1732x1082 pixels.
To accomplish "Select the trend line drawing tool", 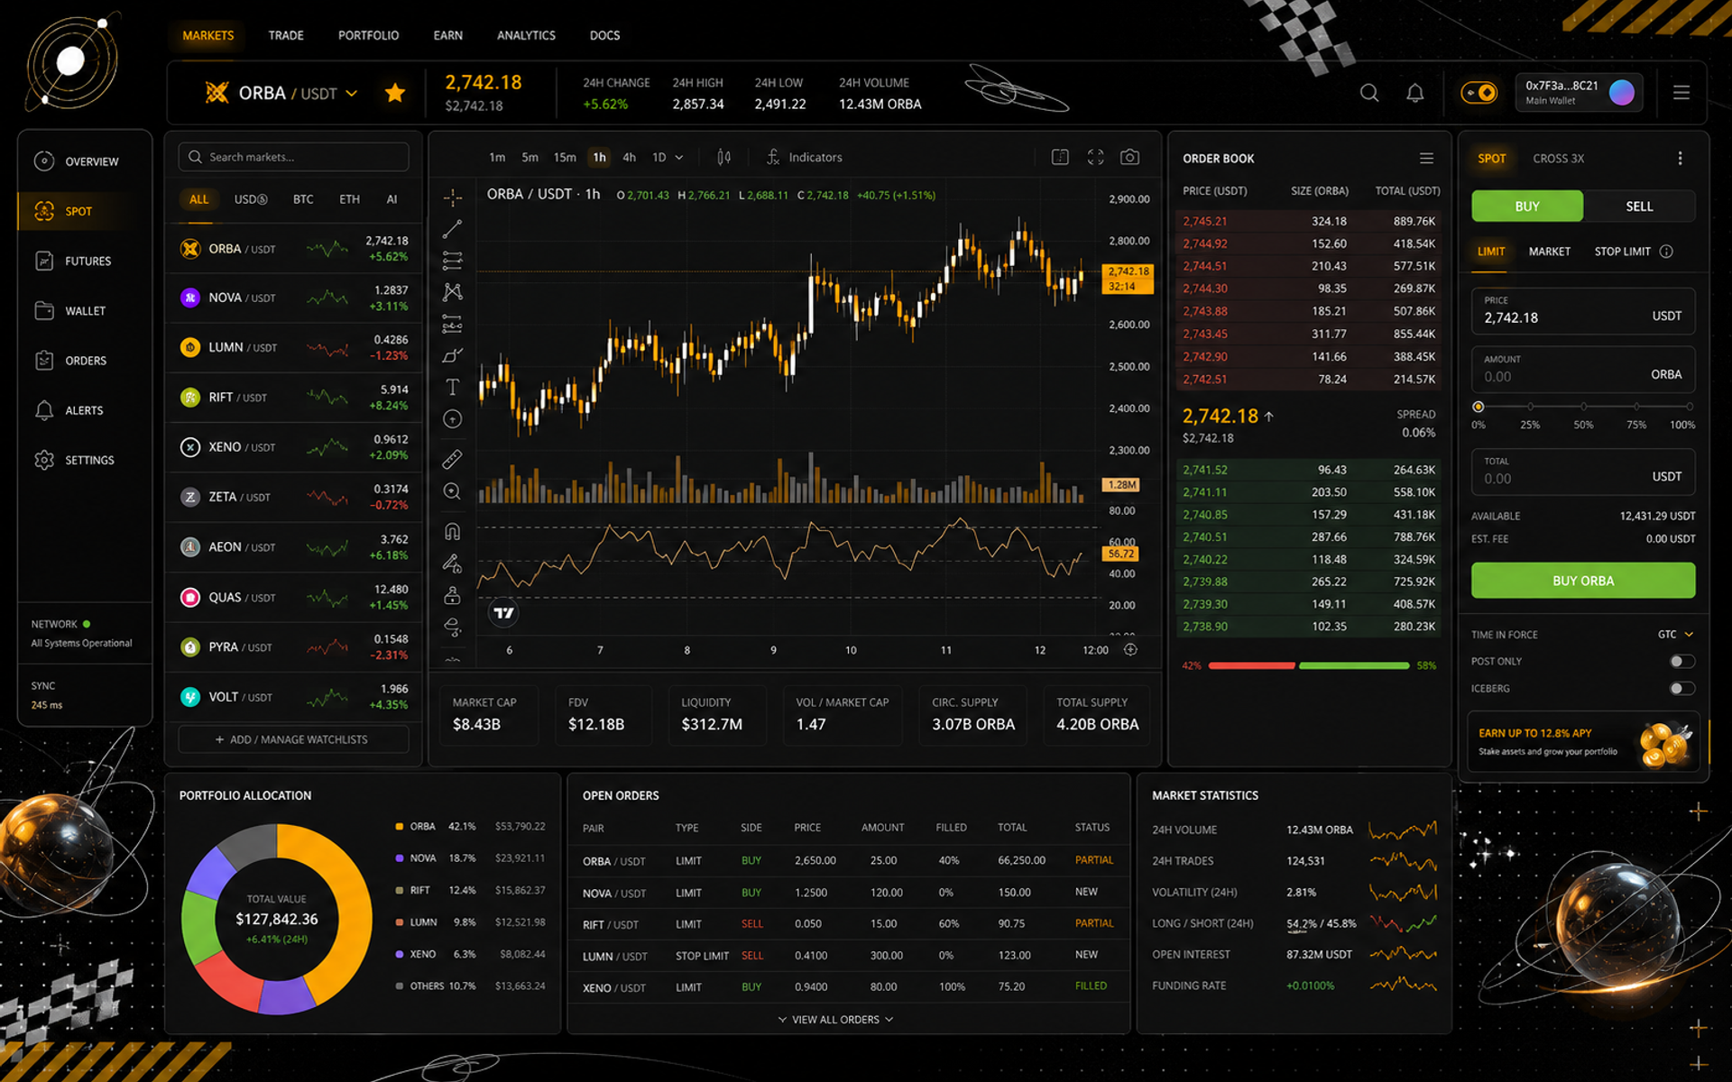I will tap(452, 229).
